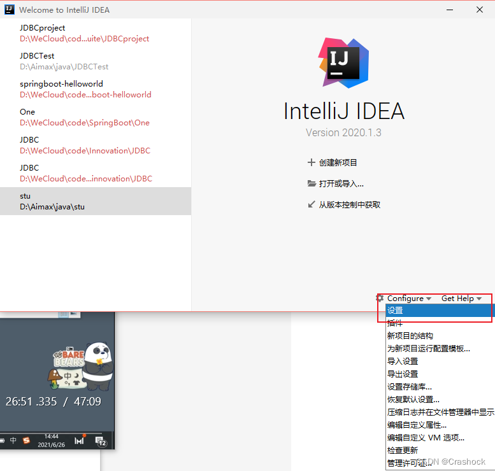Select 设置 in the Configure menu

439,311
